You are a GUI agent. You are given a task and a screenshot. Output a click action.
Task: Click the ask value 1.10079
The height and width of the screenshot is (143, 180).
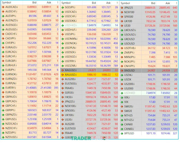46,92
